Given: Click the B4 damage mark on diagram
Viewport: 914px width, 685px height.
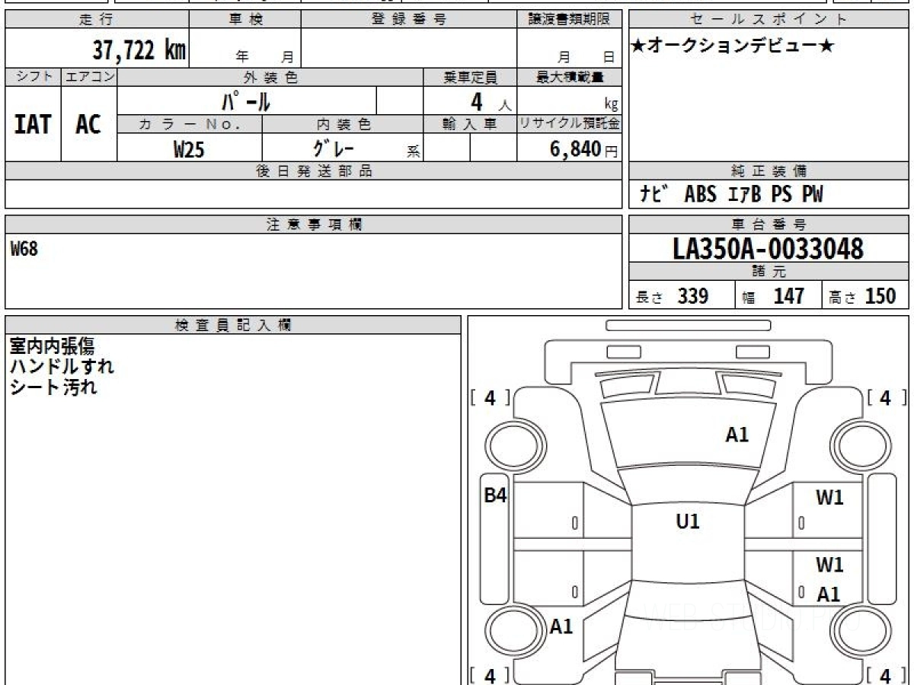Looking at the screenshot, I should pos(496,495).
